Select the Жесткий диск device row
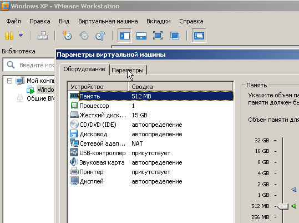 click(x=150, y=115)
